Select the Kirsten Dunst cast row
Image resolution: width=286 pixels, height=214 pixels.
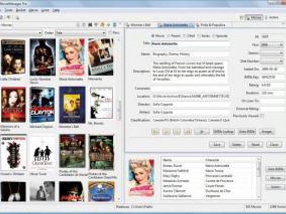click(x=209, y=166)
